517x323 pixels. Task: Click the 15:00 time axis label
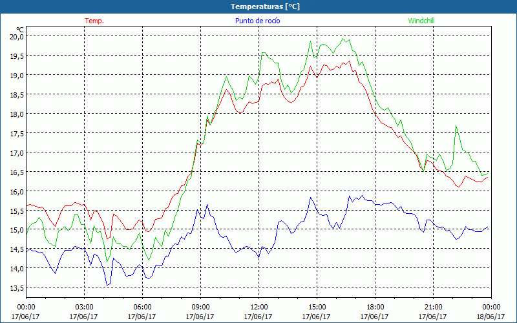(x=317, y=307)
